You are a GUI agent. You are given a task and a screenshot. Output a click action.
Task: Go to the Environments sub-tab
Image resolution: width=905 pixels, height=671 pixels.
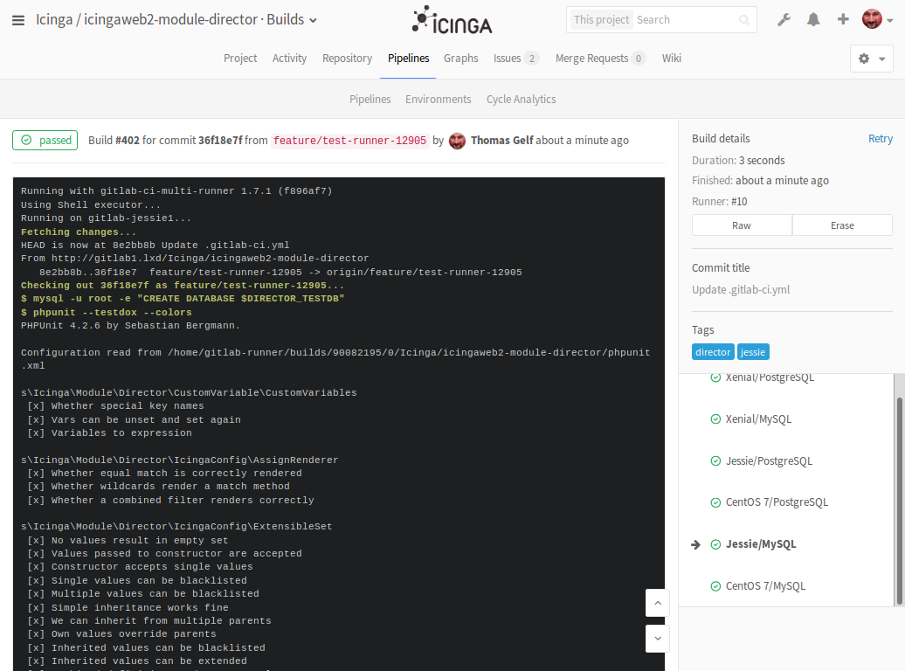pos(438,100)
